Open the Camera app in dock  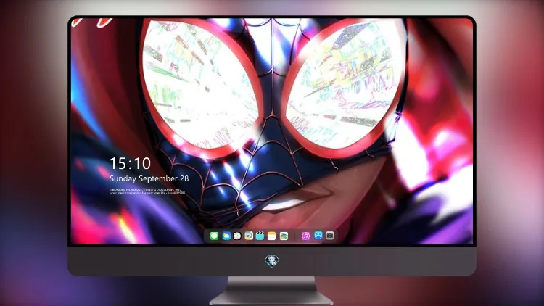click(330, 236)
